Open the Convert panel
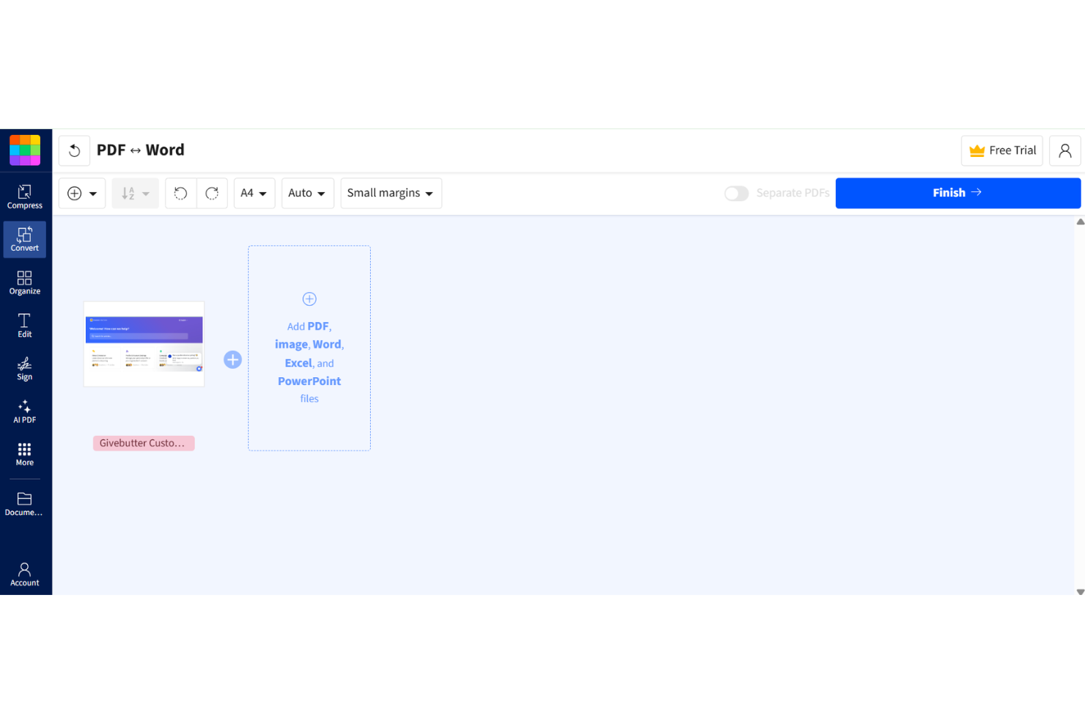The height and width of the screenshot is (724, 1085). pyautogui.click(x=24, y=239)
